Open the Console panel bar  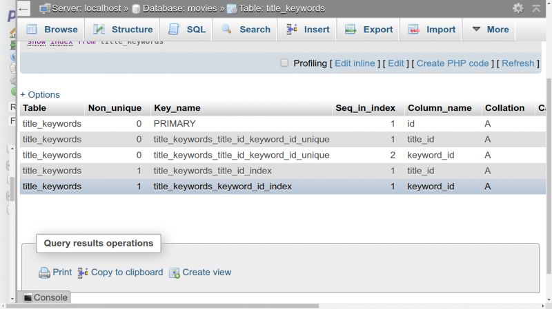click(46, 297)
